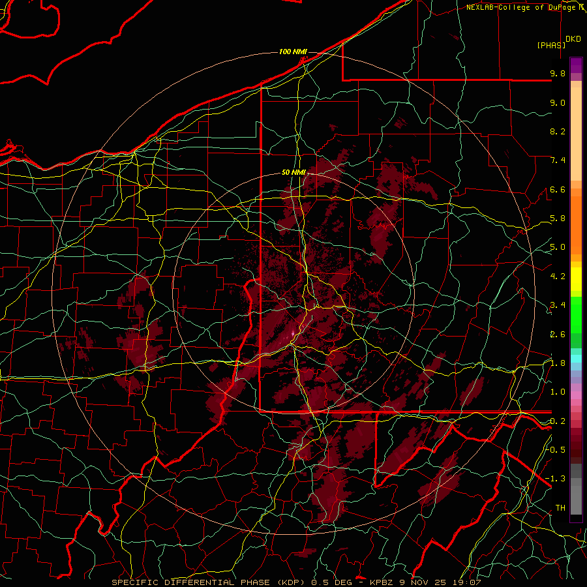Click the 1.8 value on the color scale
The image size is (587, 587).
coord(558,363)
